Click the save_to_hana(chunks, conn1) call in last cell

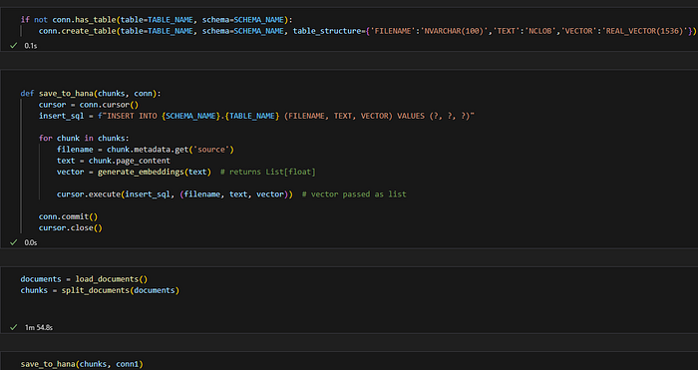(x=82, y=364)
